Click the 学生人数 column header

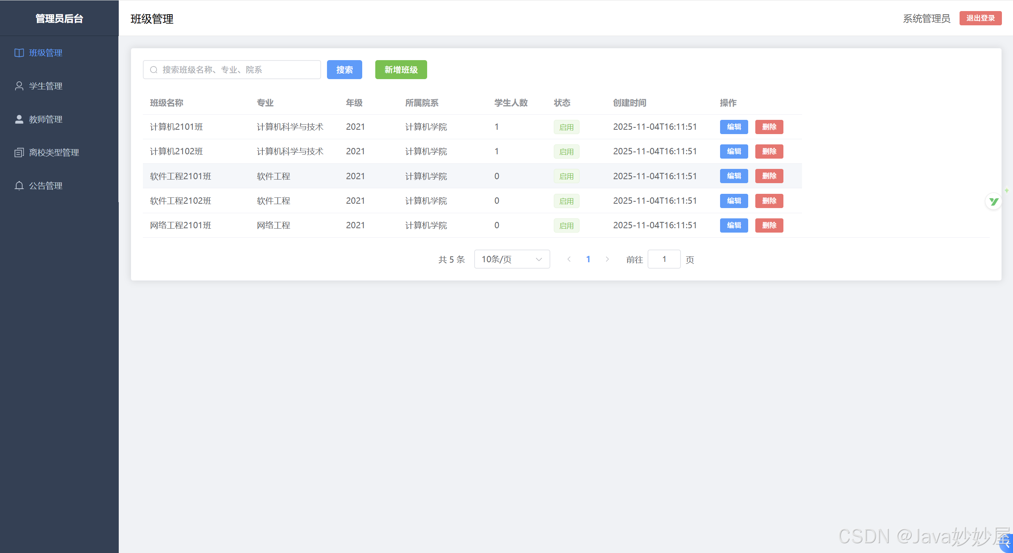tap(511, 103)
